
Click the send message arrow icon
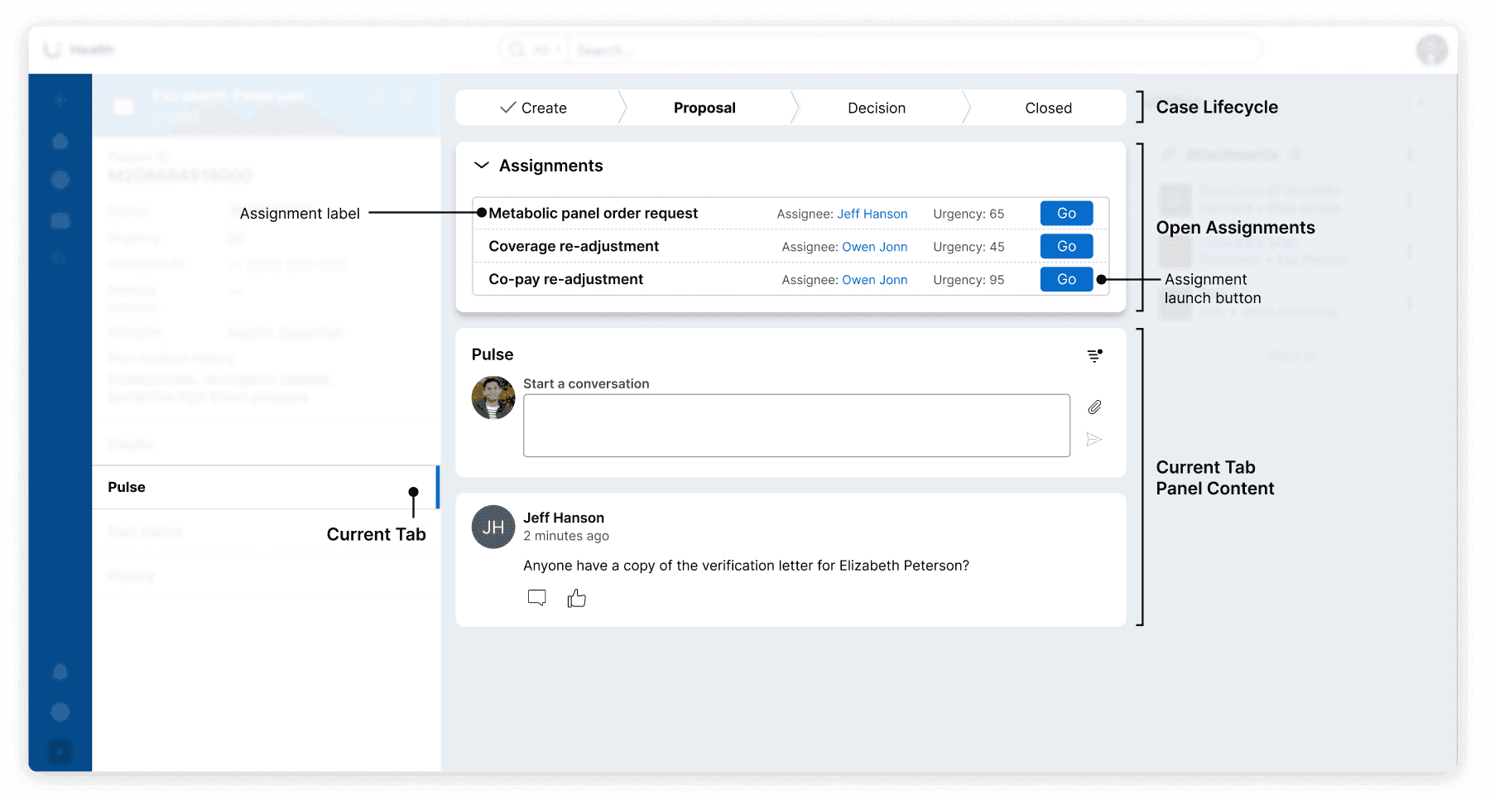tap(1094, 439)
